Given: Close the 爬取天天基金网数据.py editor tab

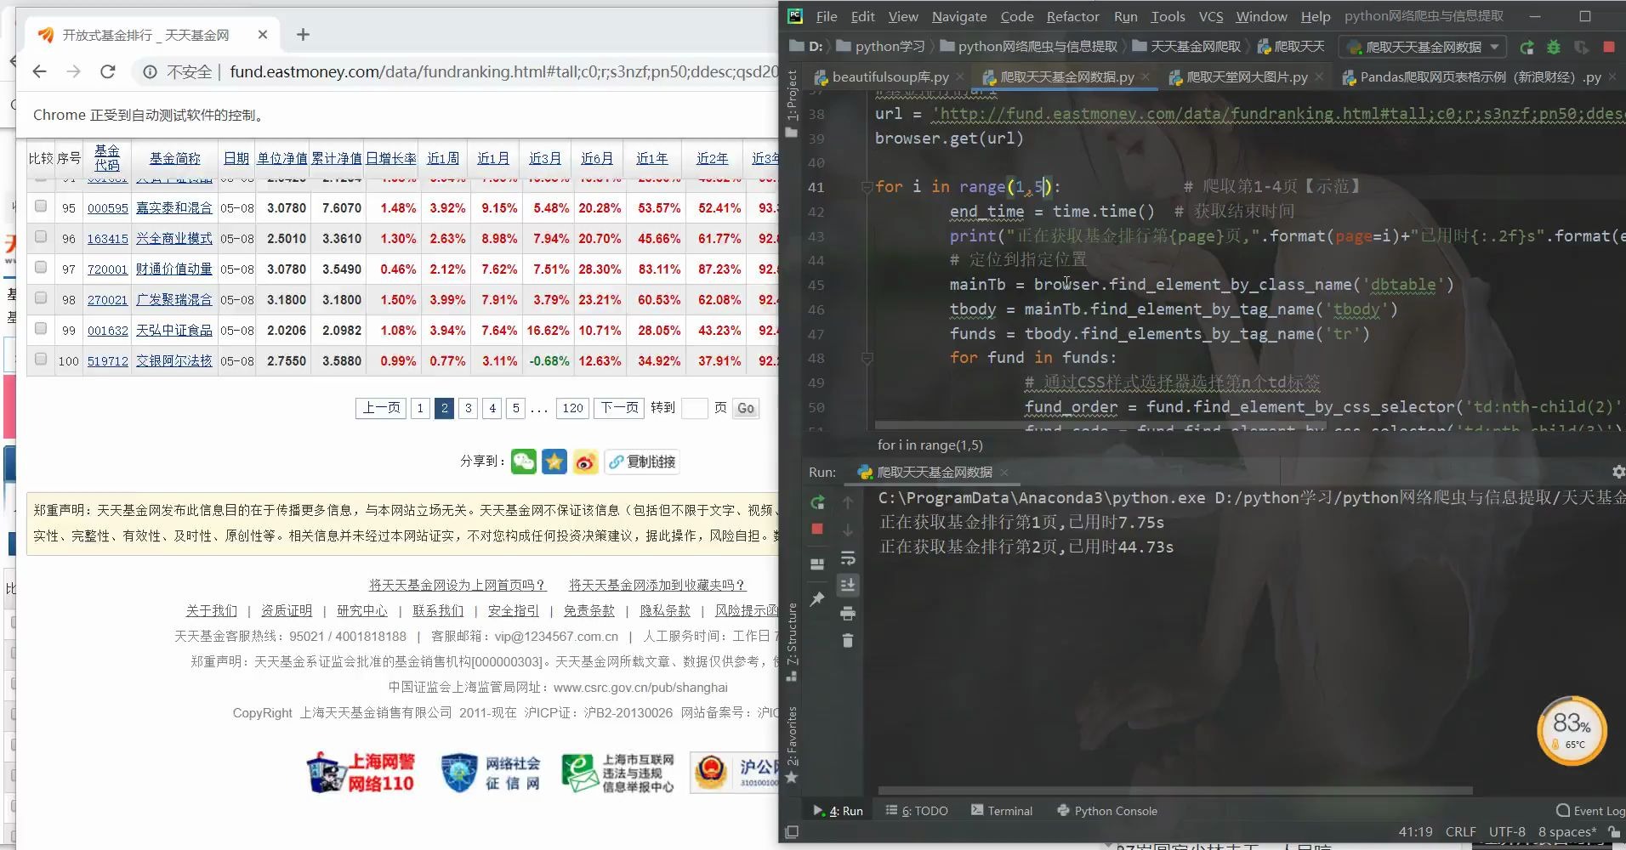Looking at the screenshot, I should 1146,76.
